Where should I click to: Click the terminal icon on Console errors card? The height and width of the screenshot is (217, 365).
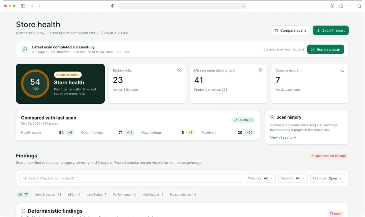point(342,70)
